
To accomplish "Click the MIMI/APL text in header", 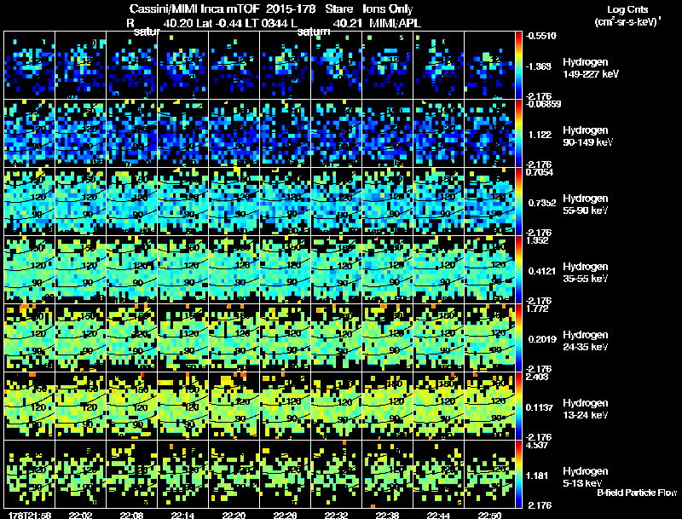I will tap(395, 23).
